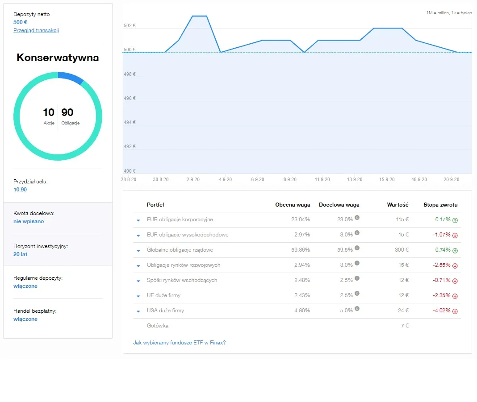Expand the Spółki rynków wschodzących row

pyautogui.click(x=138, y=281)
